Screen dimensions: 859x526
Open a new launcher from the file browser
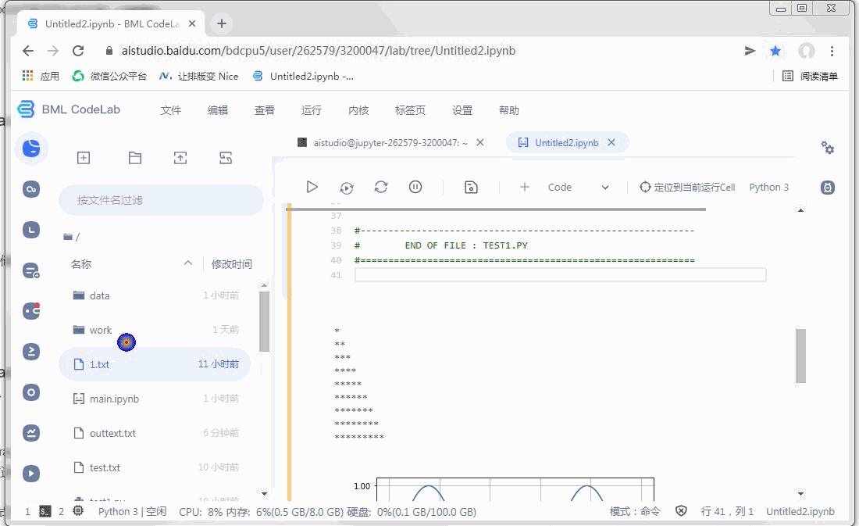[x=84, y=157]
